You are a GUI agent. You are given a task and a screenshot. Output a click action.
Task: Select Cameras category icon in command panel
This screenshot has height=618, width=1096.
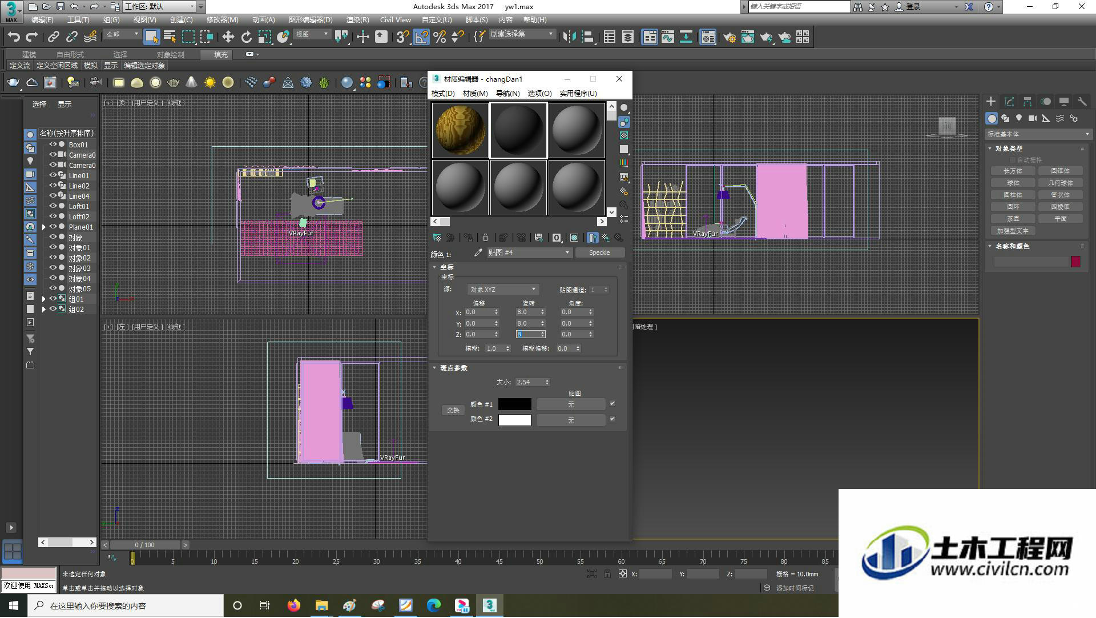pyautogui.click(x=1033, y=118)
